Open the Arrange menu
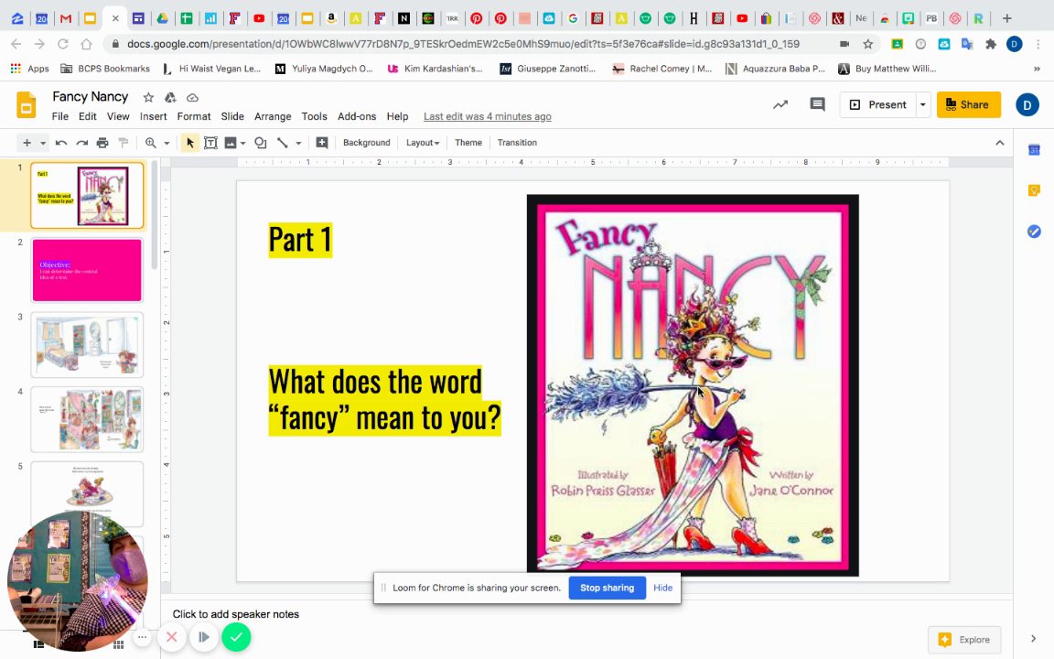This screenshot has height=659, width=1054. point(273,116)
